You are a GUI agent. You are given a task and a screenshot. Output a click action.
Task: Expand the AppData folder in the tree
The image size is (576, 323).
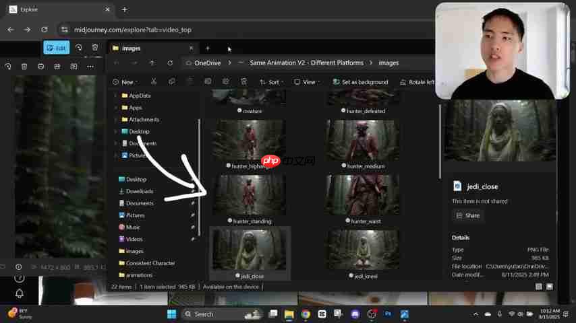coord(116,96)
